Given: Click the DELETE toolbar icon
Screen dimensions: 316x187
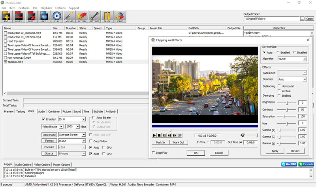Looking at the screenshot, I should (x=19, y=17).
